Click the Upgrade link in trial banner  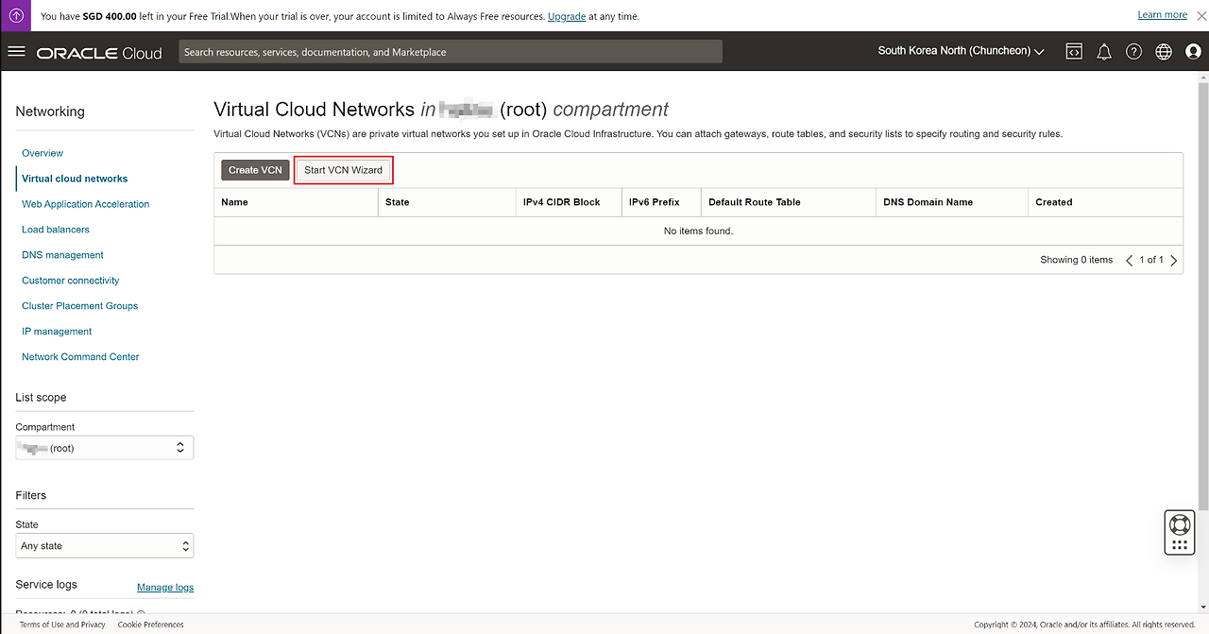coord(566,16)
